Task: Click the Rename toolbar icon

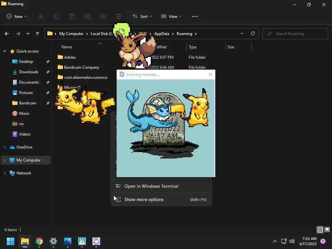Action: [88, 16]
